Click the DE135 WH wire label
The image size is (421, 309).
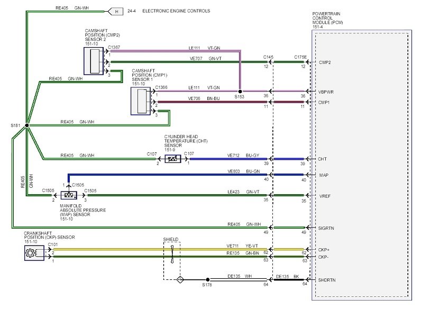240,276
